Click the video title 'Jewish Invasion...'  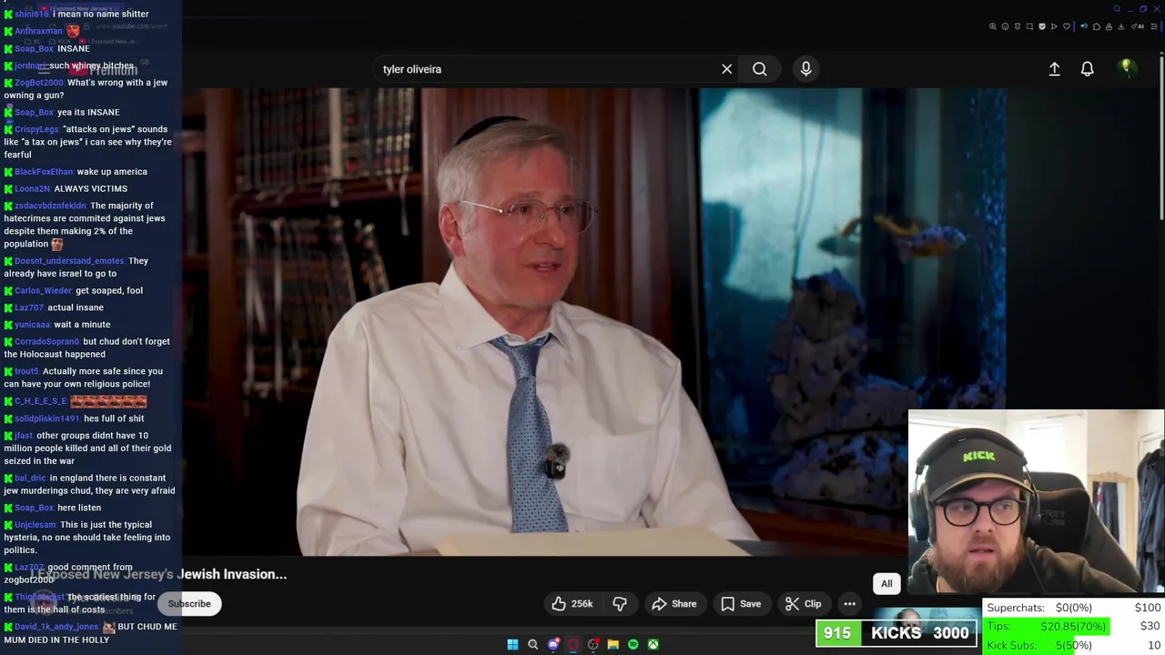click(232, 574)
